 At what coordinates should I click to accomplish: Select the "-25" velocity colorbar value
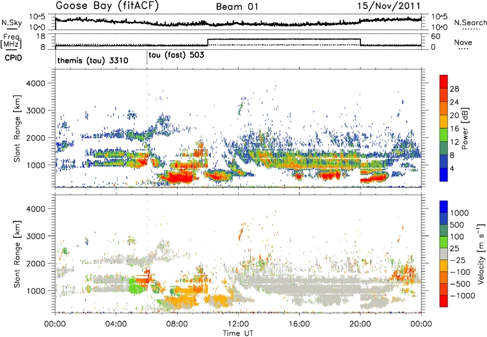(x=458, y=260)
